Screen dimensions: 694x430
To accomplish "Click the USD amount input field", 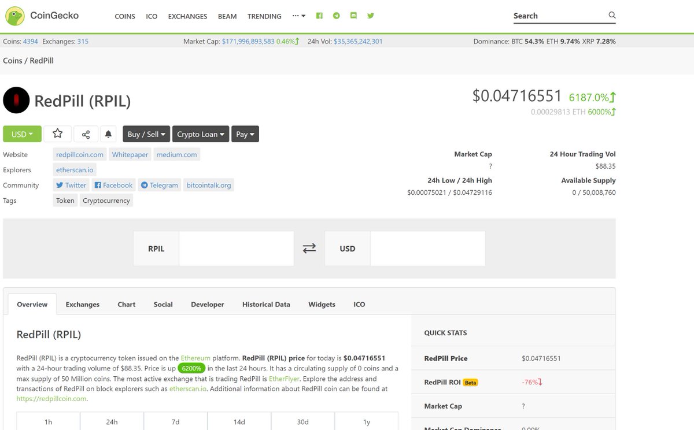I will click(x=427, y=249).
